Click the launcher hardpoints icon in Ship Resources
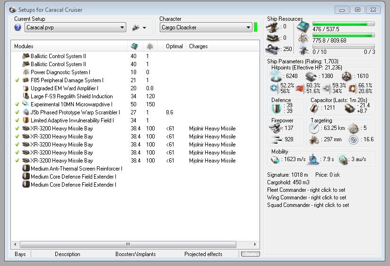 click(273, 38)
